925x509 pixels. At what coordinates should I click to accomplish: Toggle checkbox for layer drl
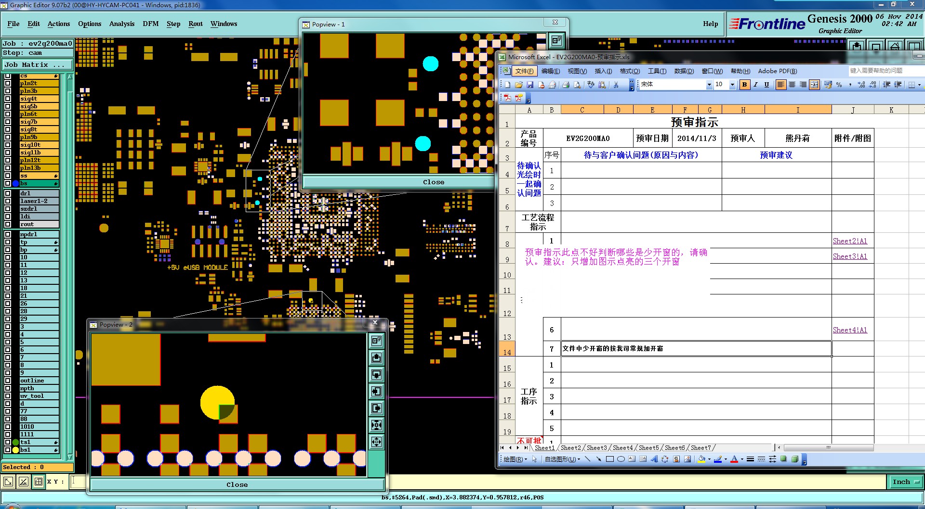pos(8,193)
